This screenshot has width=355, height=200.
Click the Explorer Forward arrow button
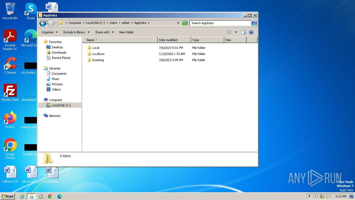click(x=50, y=23)
